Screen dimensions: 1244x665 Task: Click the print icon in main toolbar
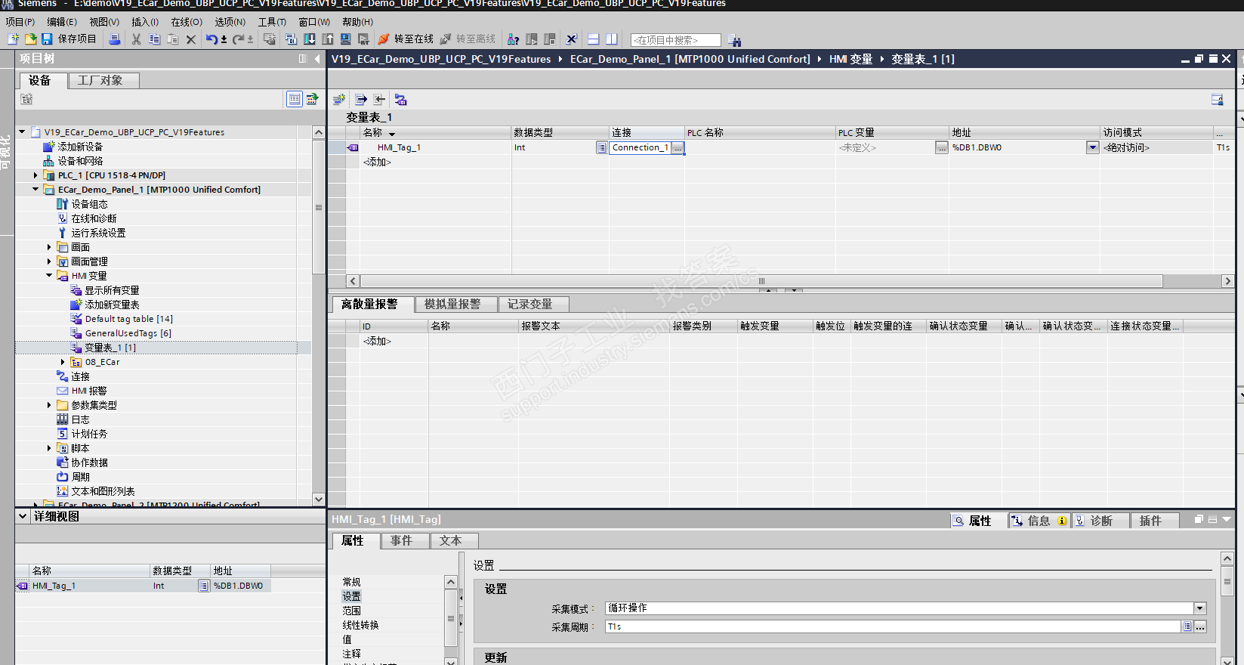tap(115, 39)
